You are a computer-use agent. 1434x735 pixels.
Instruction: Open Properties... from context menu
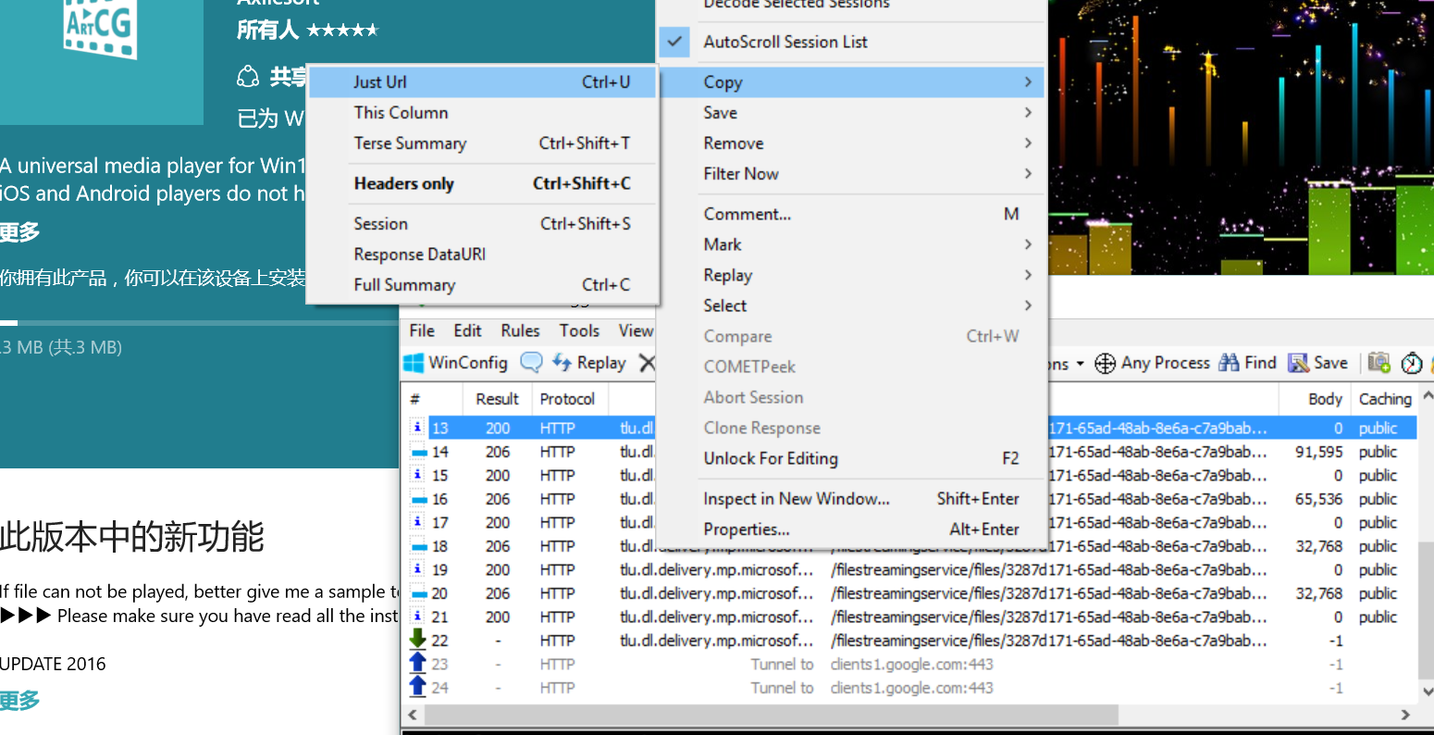tap(851, 529)
